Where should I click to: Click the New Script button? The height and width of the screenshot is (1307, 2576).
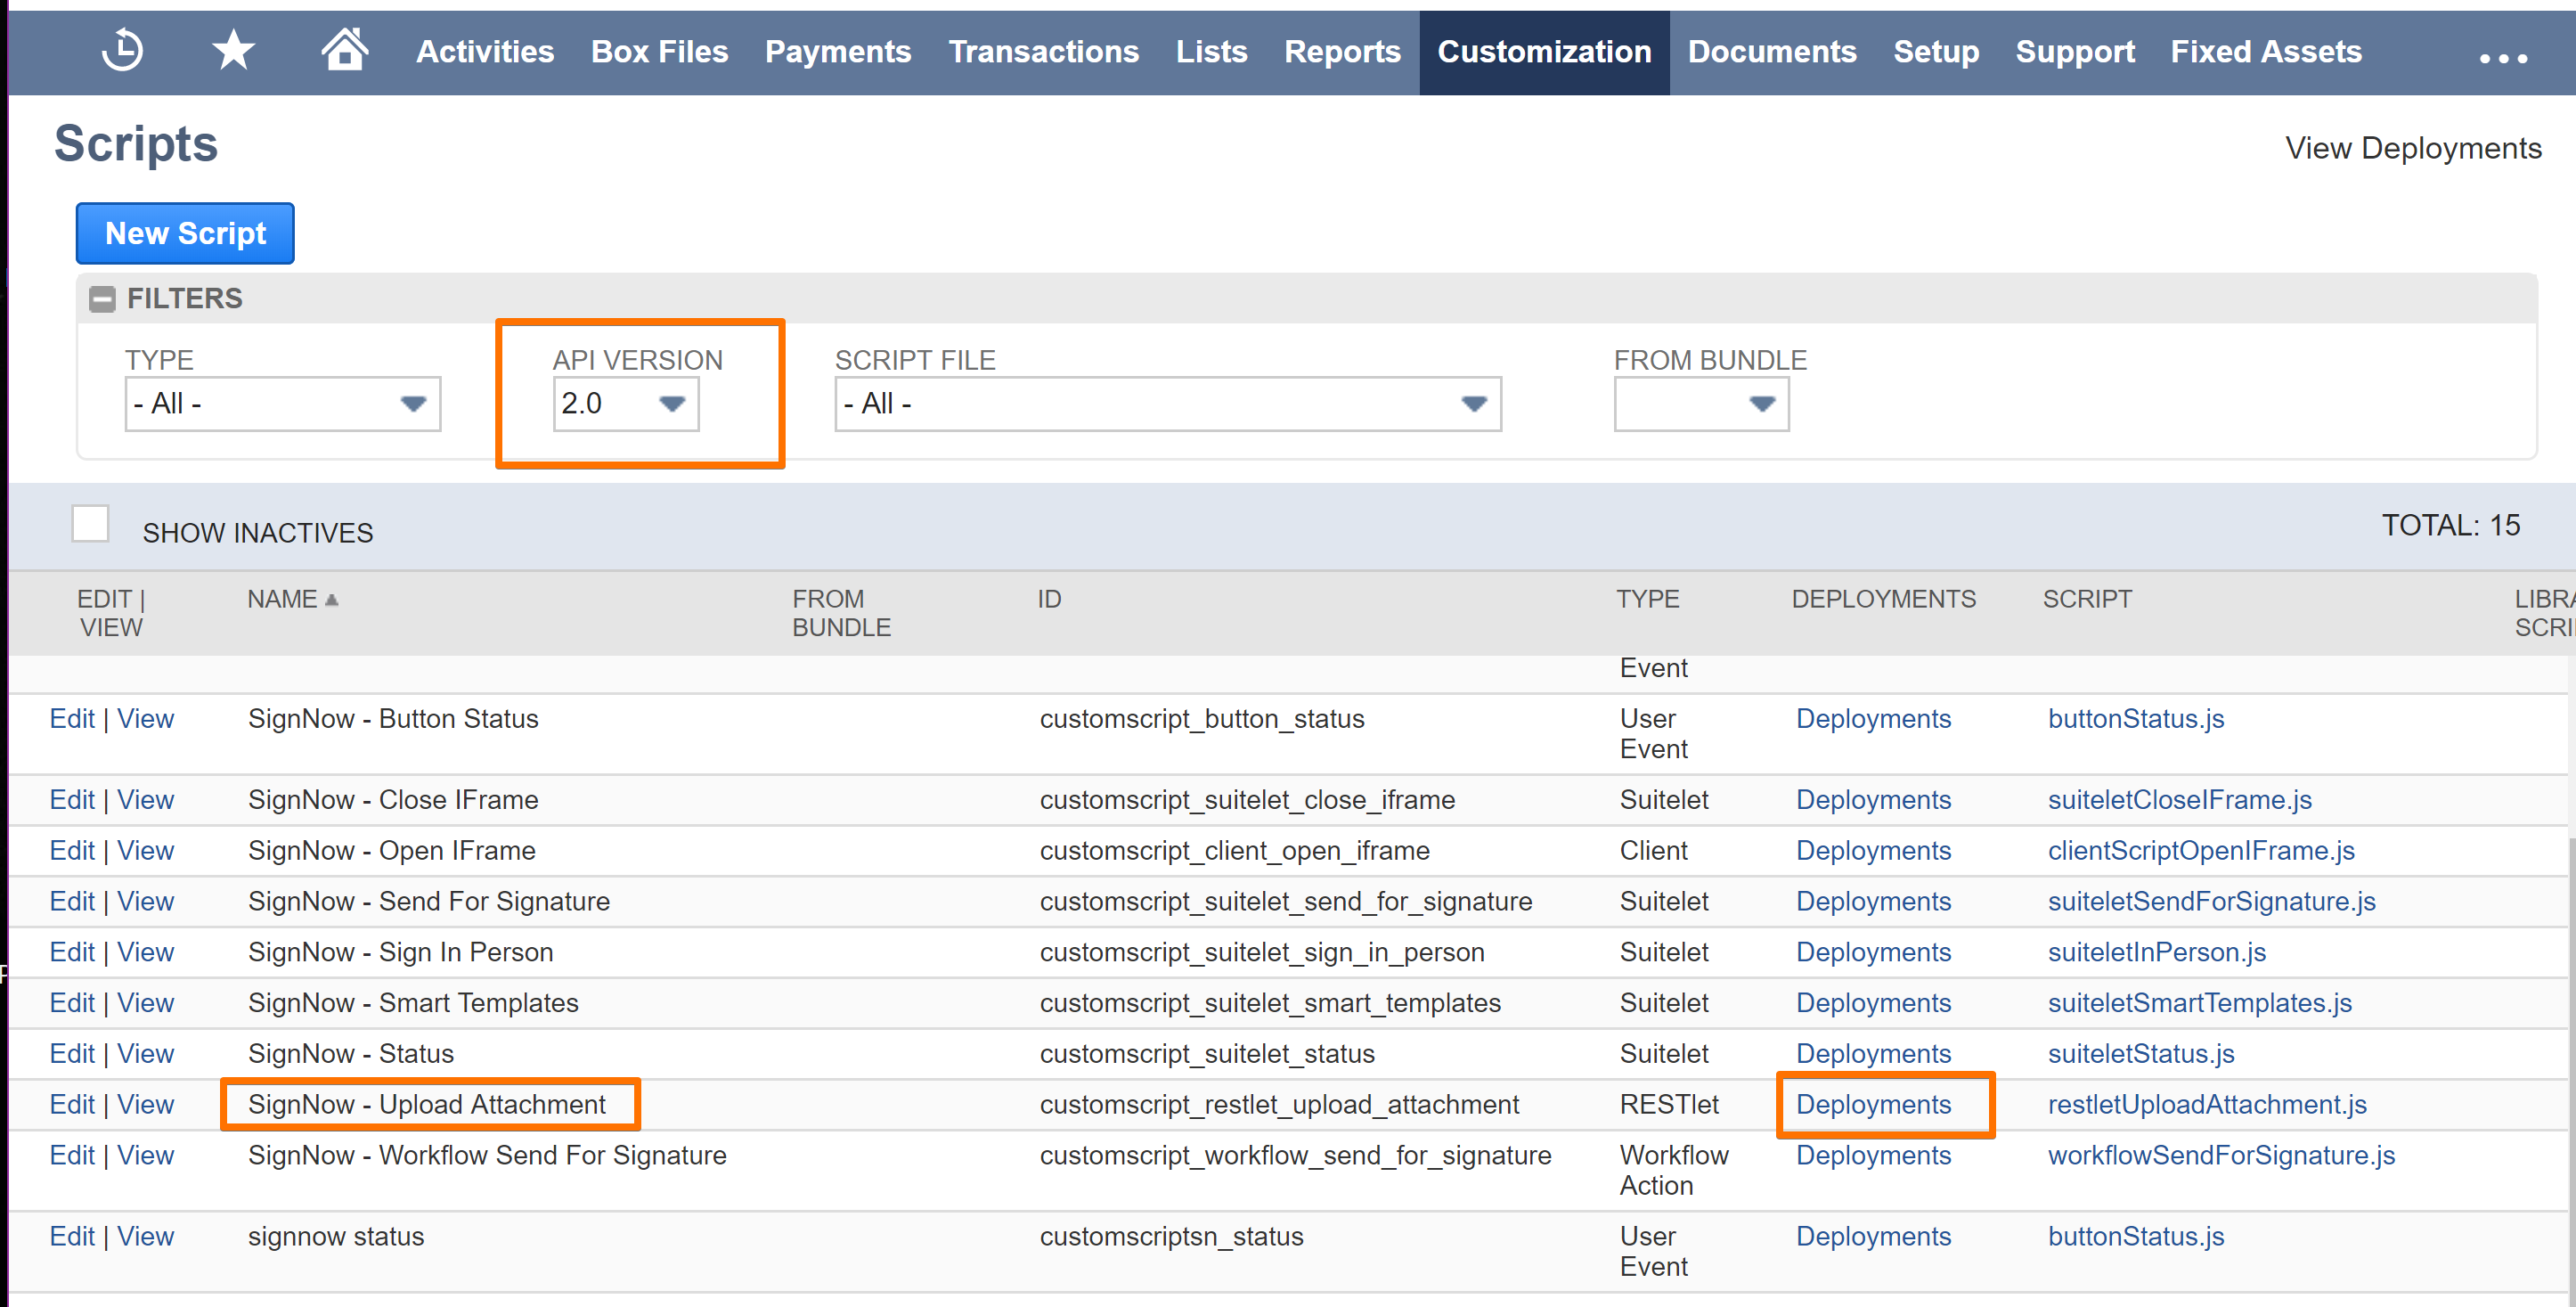185,233
